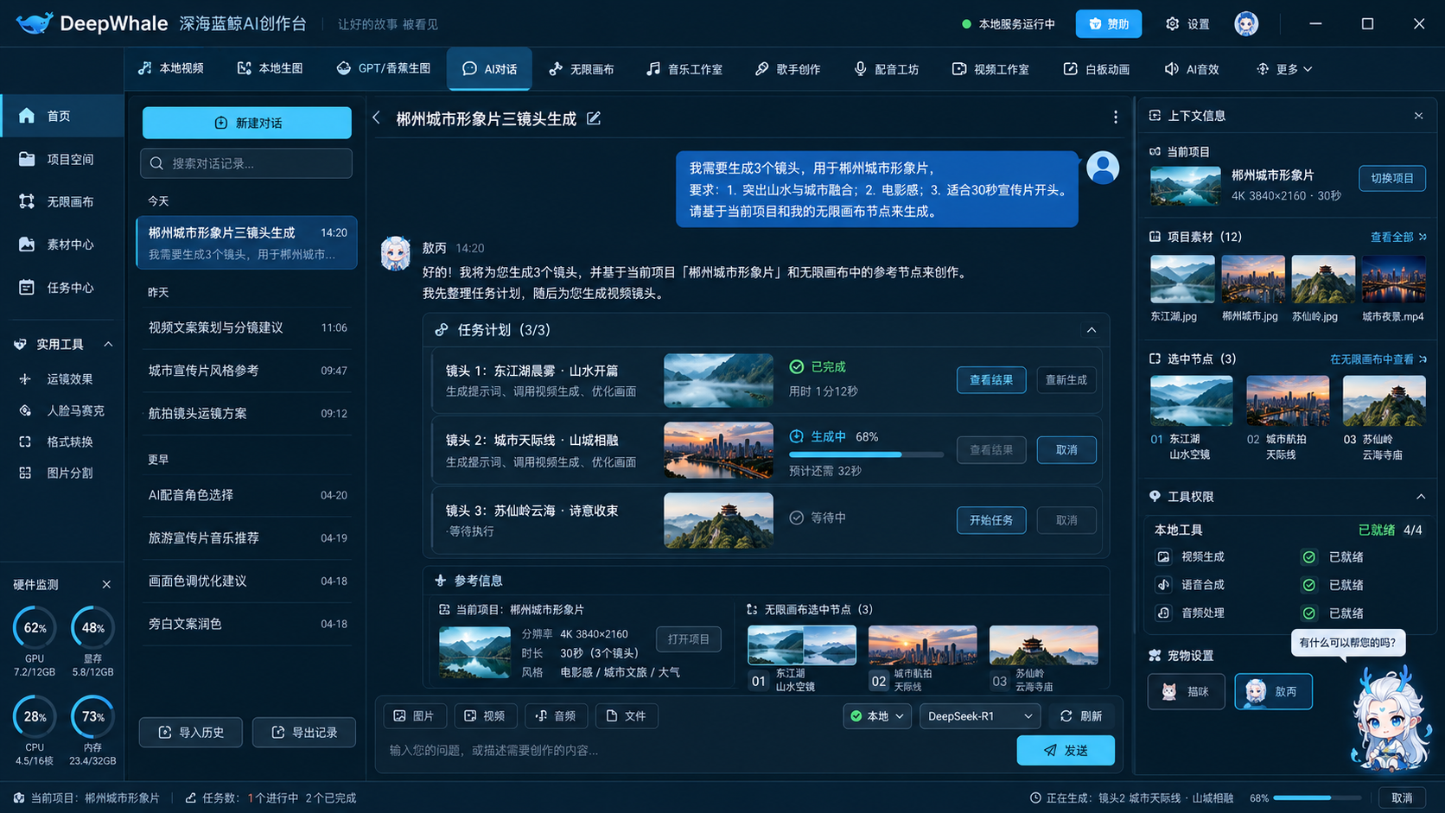Switch to the GPT/香蕉生图 tab

pos(384,69)
